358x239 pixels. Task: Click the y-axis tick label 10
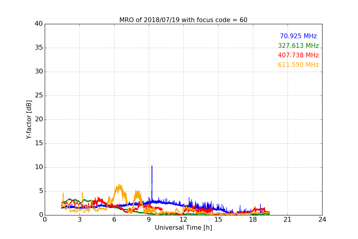(x=39, y=167)
